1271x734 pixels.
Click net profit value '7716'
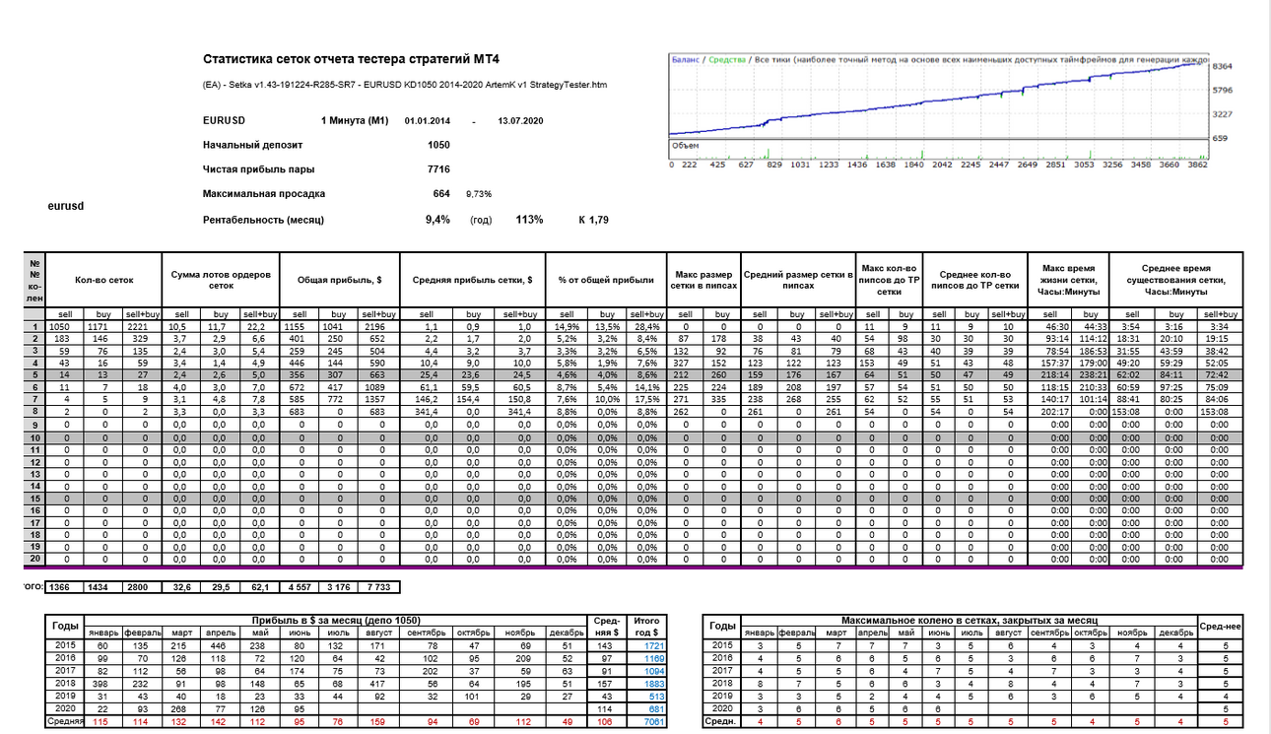pos(438,169)
